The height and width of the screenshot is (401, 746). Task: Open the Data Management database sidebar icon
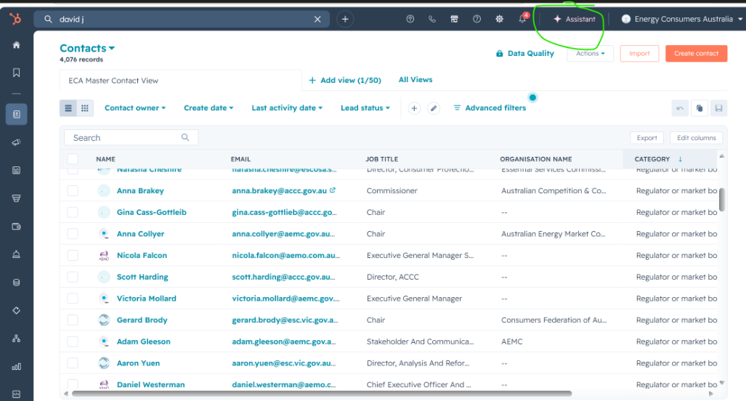tap(16, 283)
